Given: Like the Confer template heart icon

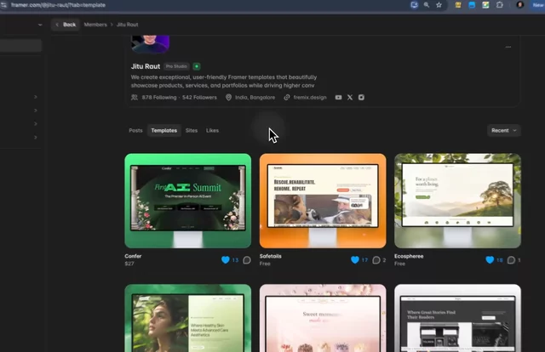Looking at the screenshot, I should click(225, 259).
